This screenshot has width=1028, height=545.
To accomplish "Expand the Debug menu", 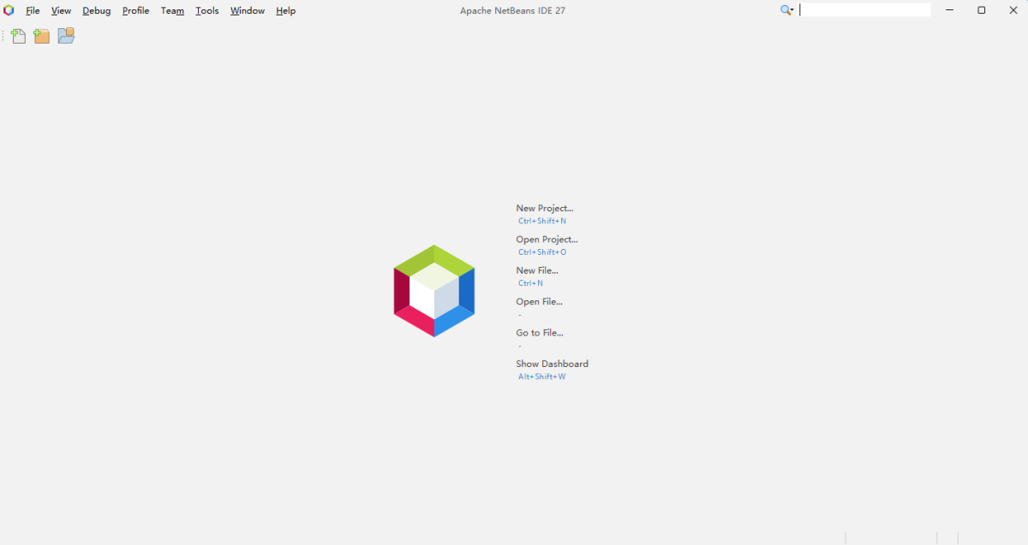I will coord(97,11).
